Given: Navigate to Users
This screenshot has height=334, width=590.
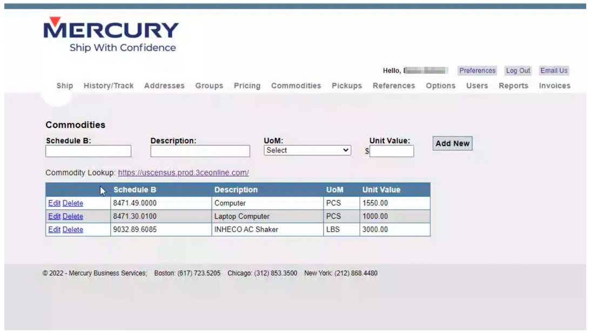Looking at the screenshot, I should (x=477, y=86).
